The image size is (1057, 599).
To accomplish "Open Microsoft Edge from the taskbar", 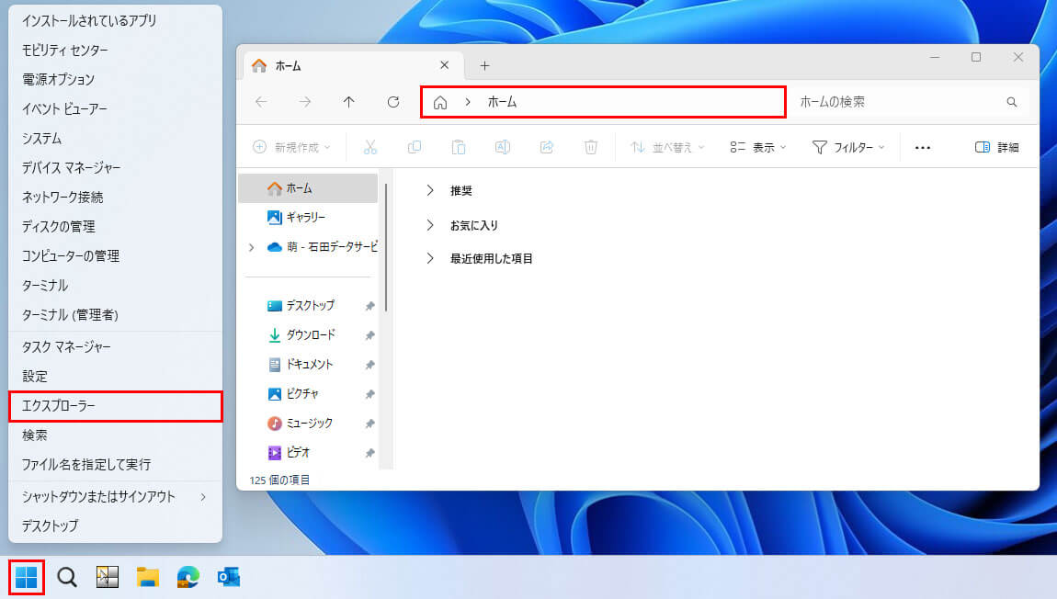I will [x=188, y=577].
